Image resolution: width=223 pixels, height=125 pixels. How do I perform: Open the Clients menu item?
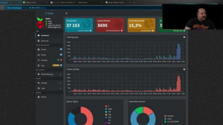tap(49, 55)
